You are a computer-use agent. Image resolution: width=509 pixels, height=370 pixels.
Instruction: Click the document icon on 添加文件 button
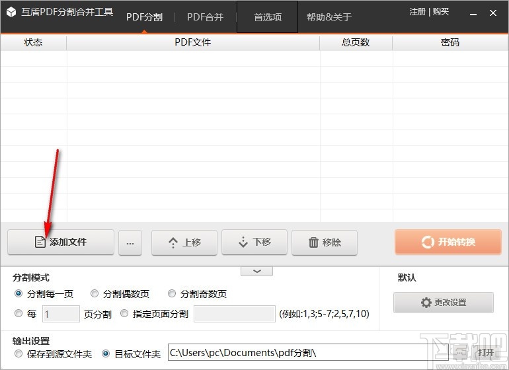[x=40, y=242]
